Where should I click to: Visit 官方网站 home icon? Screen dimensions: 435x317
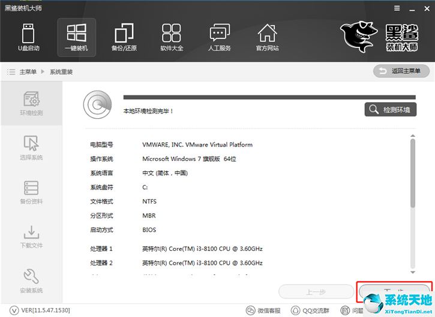[267, 37]
